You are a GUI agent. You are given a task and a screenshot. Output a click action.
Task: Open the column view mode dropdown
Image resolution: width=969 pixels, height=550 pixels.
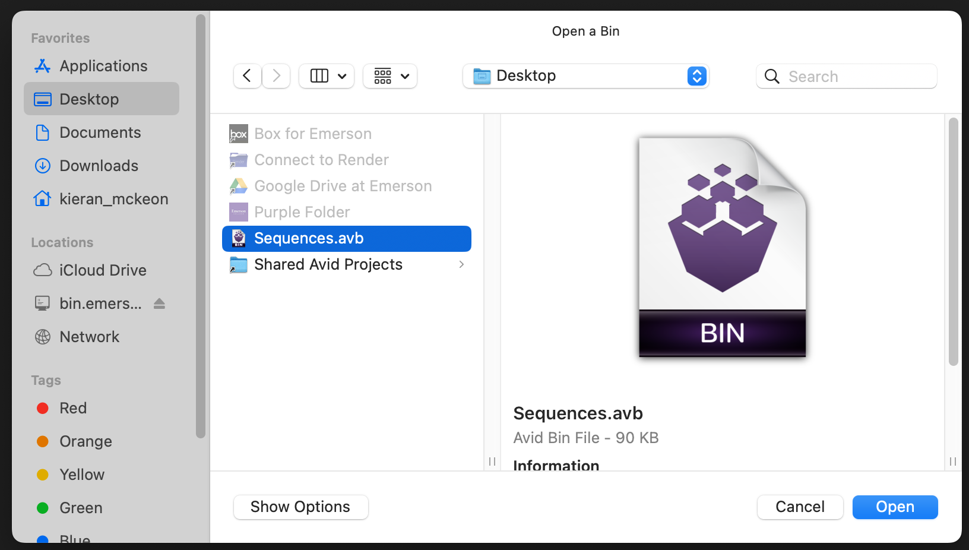327,76
